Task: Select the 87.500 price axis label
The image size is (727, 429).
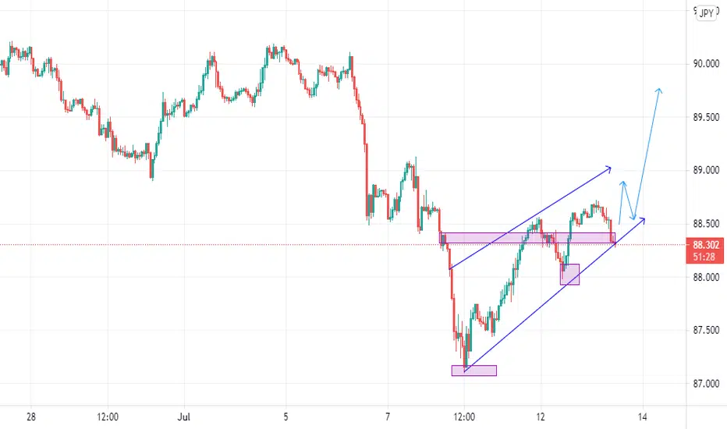Action: point(706,330)
